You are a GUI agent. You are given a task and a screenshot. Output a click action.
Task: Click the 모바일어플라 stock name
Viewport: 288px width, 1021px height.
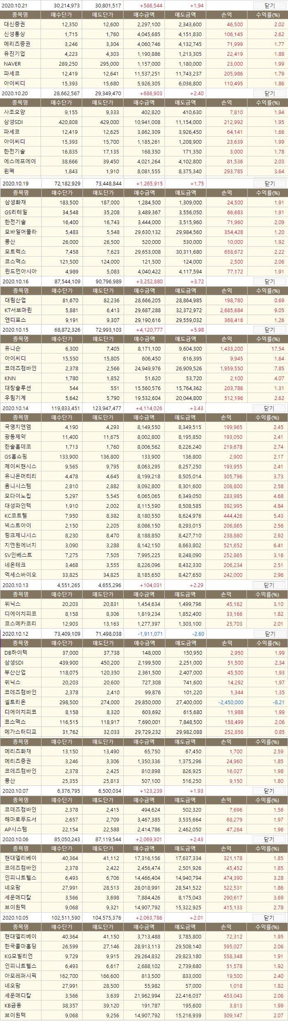(x=21, y=232)
